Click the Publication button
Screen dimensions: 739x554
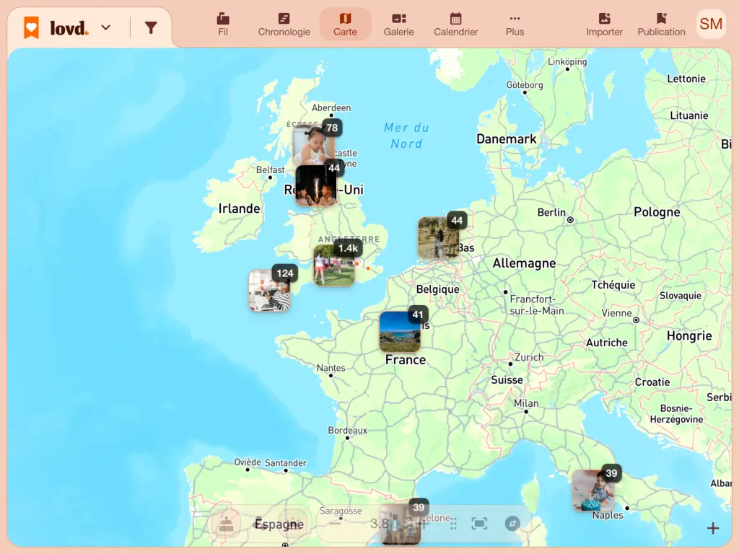point(661,25)
